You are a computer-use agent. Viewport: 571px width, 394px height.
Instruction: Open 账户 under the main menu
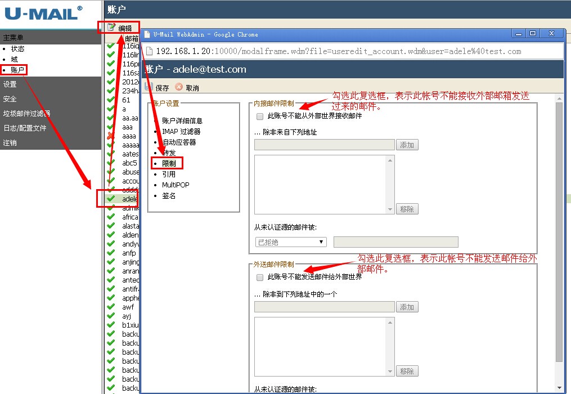click(18, 70)
